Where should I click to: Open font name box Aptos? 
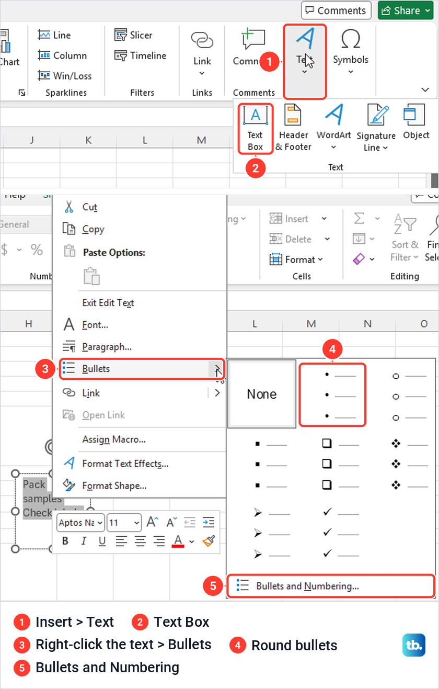80,522
